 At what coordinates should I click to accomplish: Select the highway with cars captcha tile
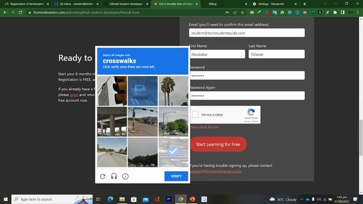point(112,152)
